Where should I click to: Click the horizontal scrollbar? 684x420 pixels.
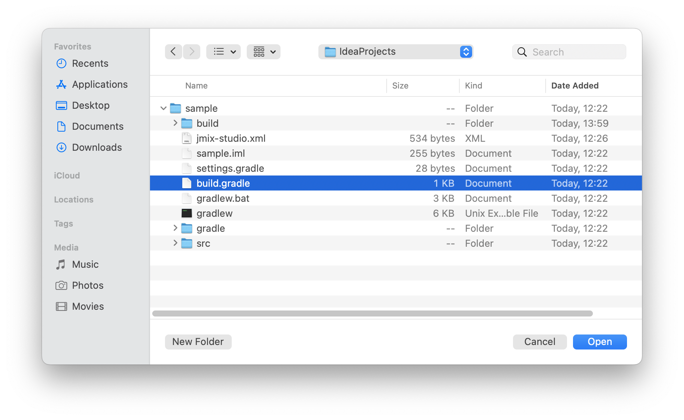pos(372,313)
